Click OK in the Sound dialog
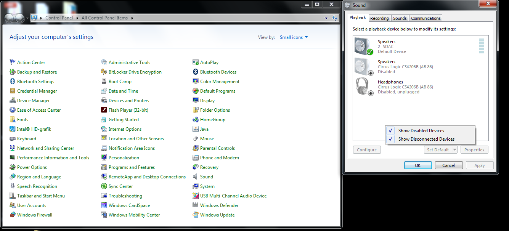Viewport: 509px width, 231px height. 418,165
